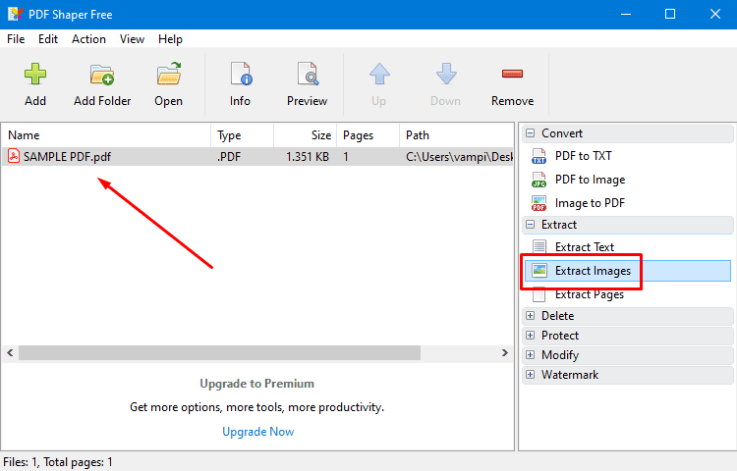Move file Up using the arrow icon
737x471 pixels.
[379, 74]
